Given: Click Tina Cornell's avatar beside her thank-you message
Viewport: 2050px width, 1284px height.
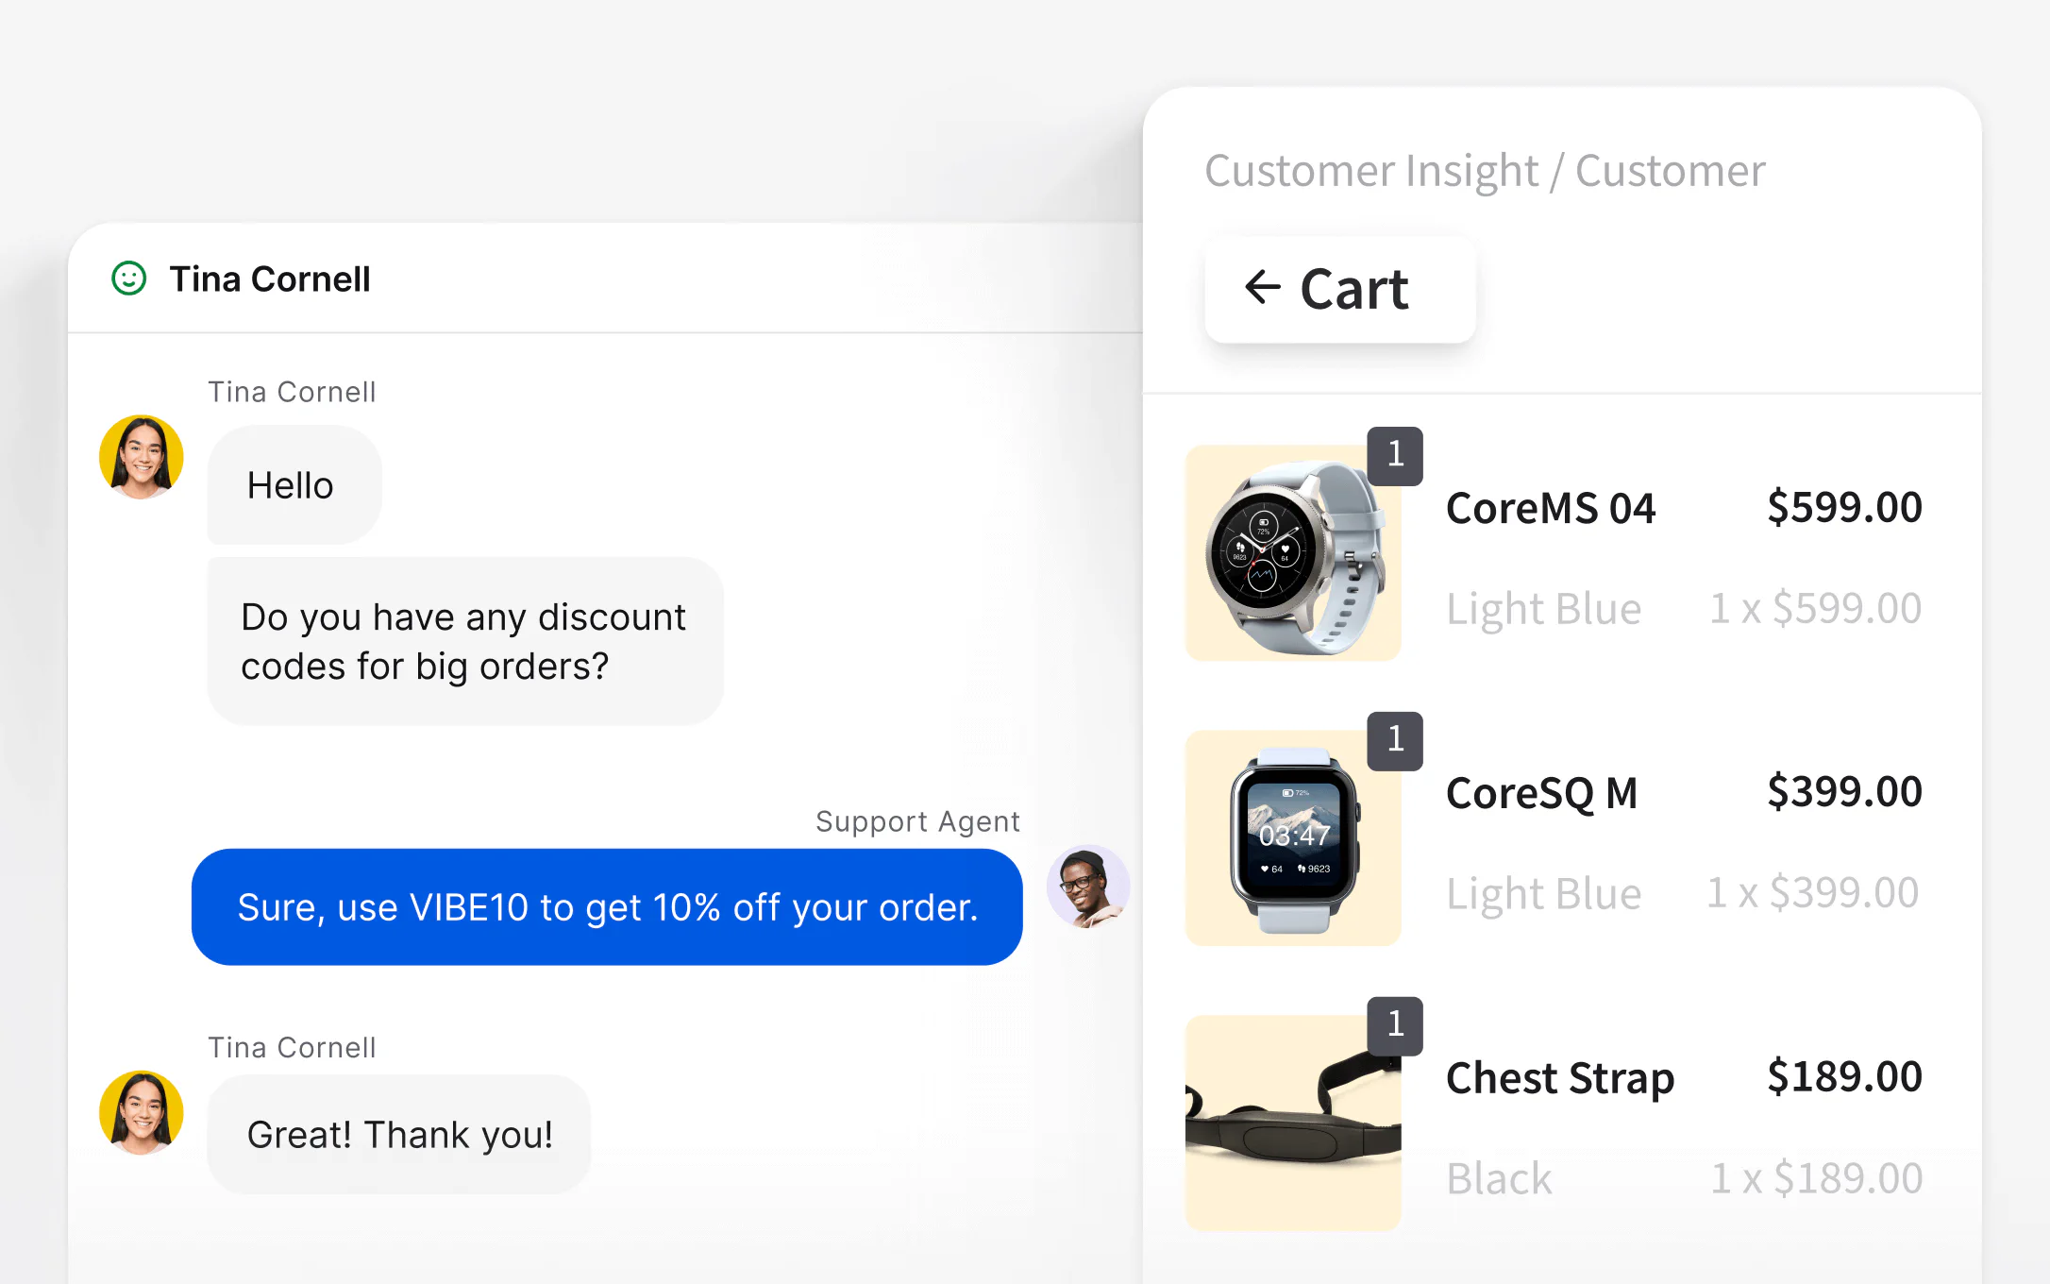Looking at the screenshot, I should 142,1111.
